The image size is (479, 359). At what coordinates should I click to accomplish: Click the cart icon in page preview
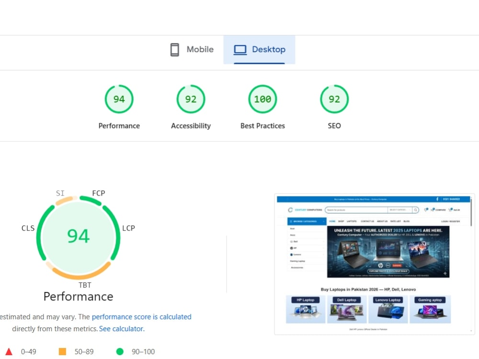450,210
